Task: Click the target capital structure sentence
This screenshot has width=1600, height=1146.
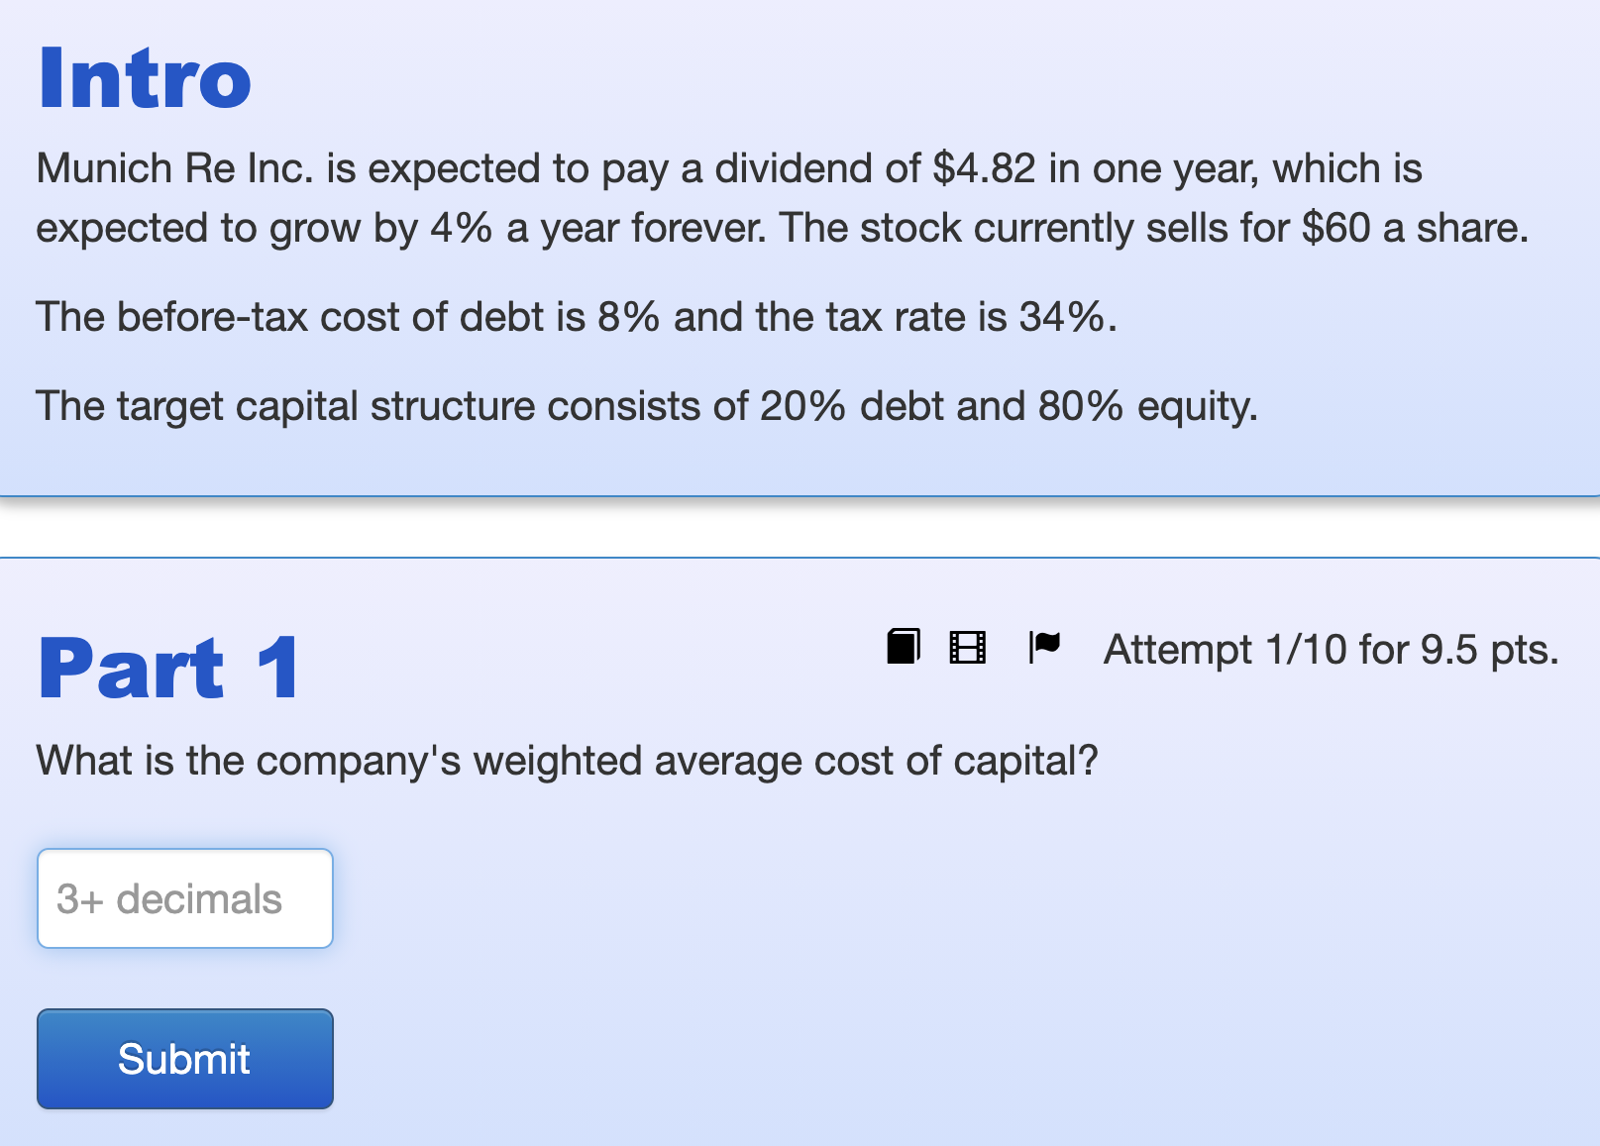Action: pos(647,405)
